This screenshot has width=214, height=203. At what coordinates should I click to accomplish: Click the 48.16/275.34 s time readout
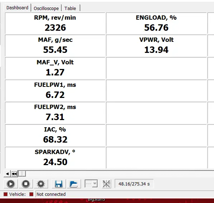(x=134, y=184)
